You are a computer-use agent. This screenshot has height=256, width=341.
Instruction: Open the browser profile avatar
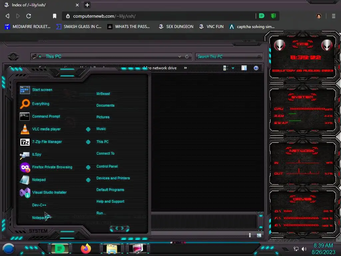click(319, 16)
